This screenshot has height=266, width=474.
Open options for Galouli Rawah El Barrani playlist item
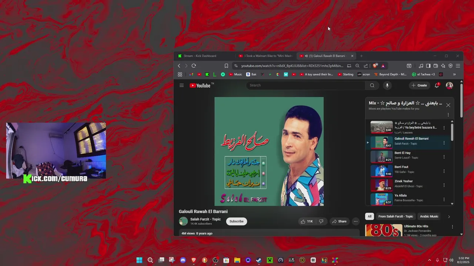[444, 143]
